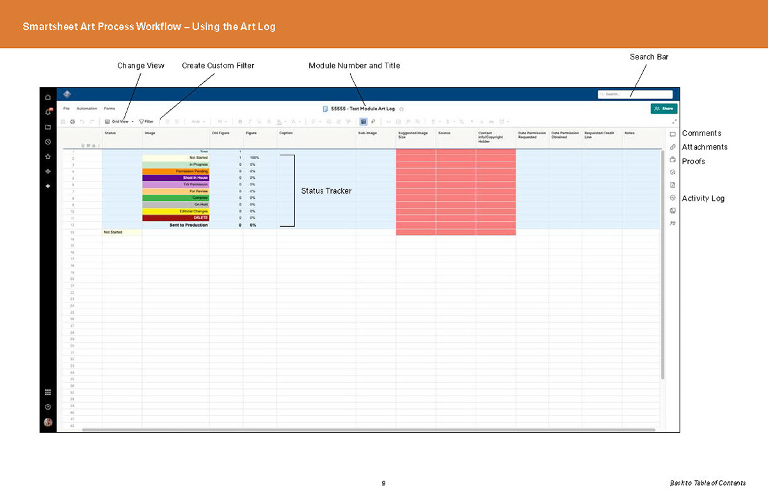Click the Smartsheet logo in the top bar
This screenshot has height=496, width=768.
click(67, 94)
